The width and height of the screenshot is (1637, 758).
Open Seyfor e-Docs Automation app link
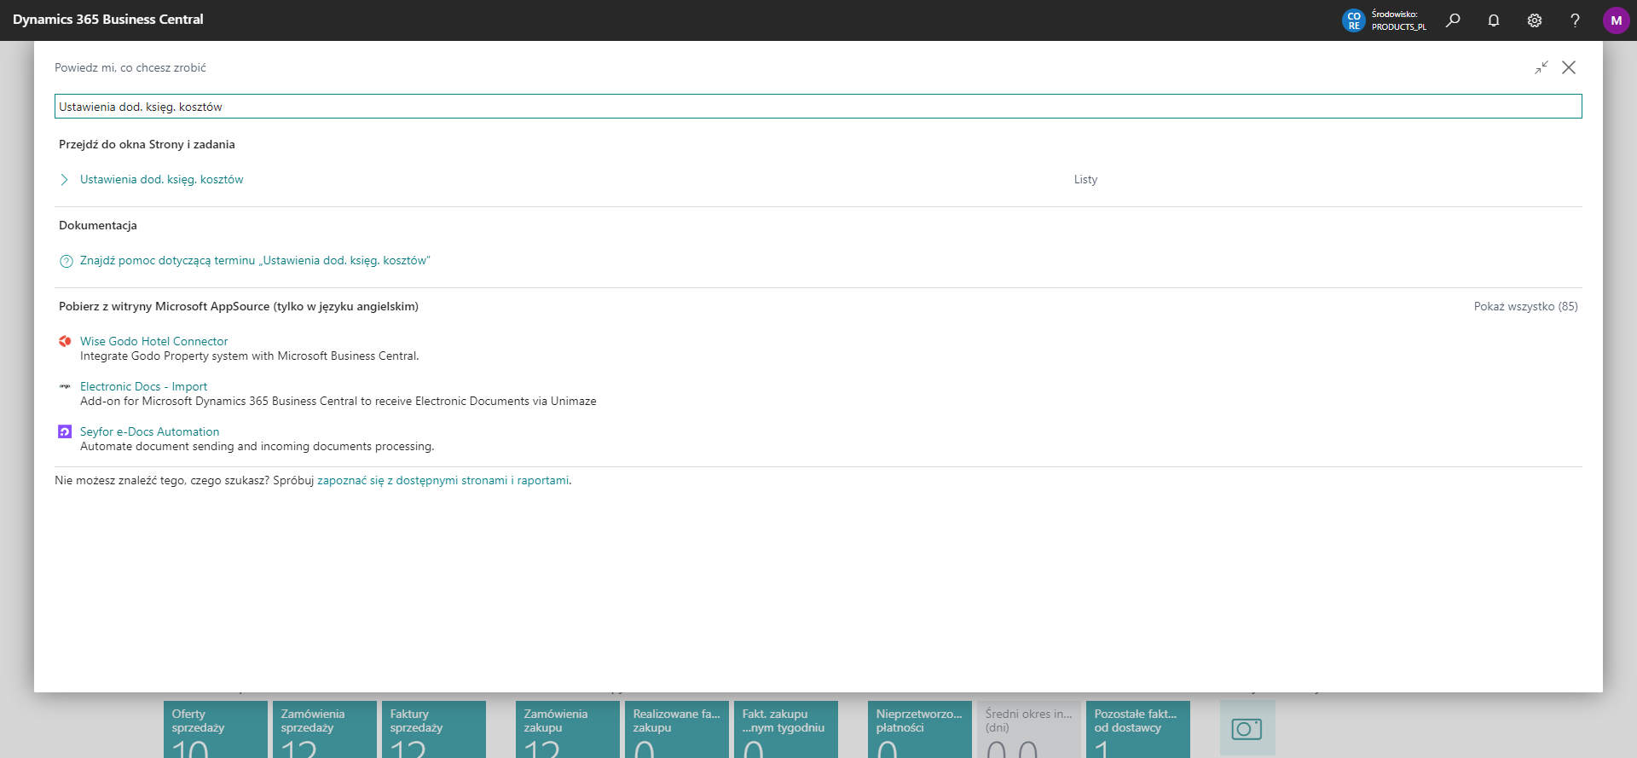point(149,431)
